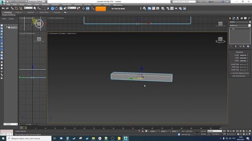Click the ViewCube in Perspective viewport
The width and height of the screenshot is (252, 141).
click(220, 40)
